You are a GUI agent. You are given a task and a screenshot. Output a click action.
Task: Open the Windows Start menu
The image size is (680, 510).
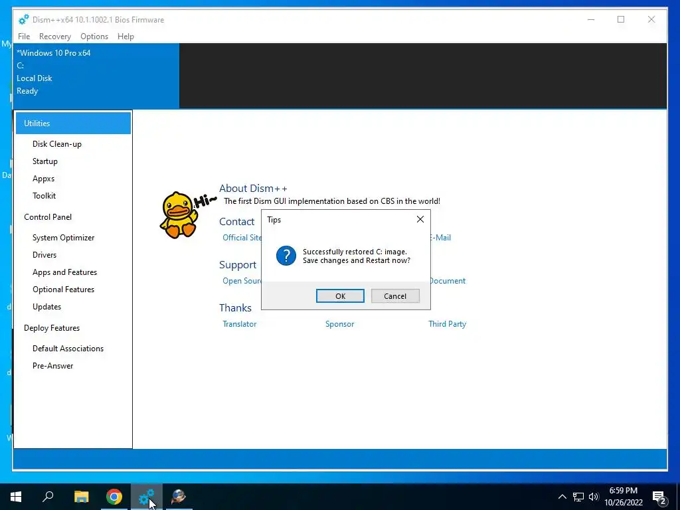[x=16, y=497]
